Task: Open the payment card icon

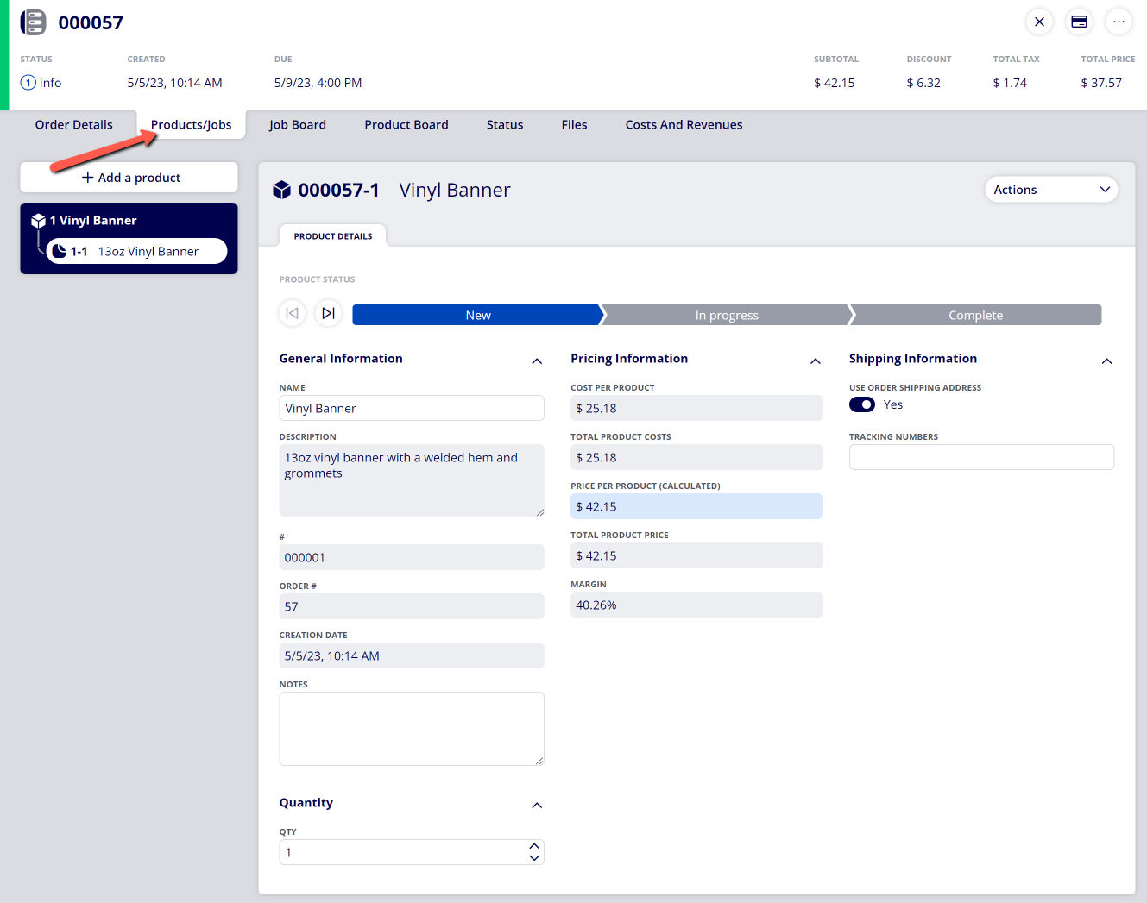Action: click(1079, 22)
